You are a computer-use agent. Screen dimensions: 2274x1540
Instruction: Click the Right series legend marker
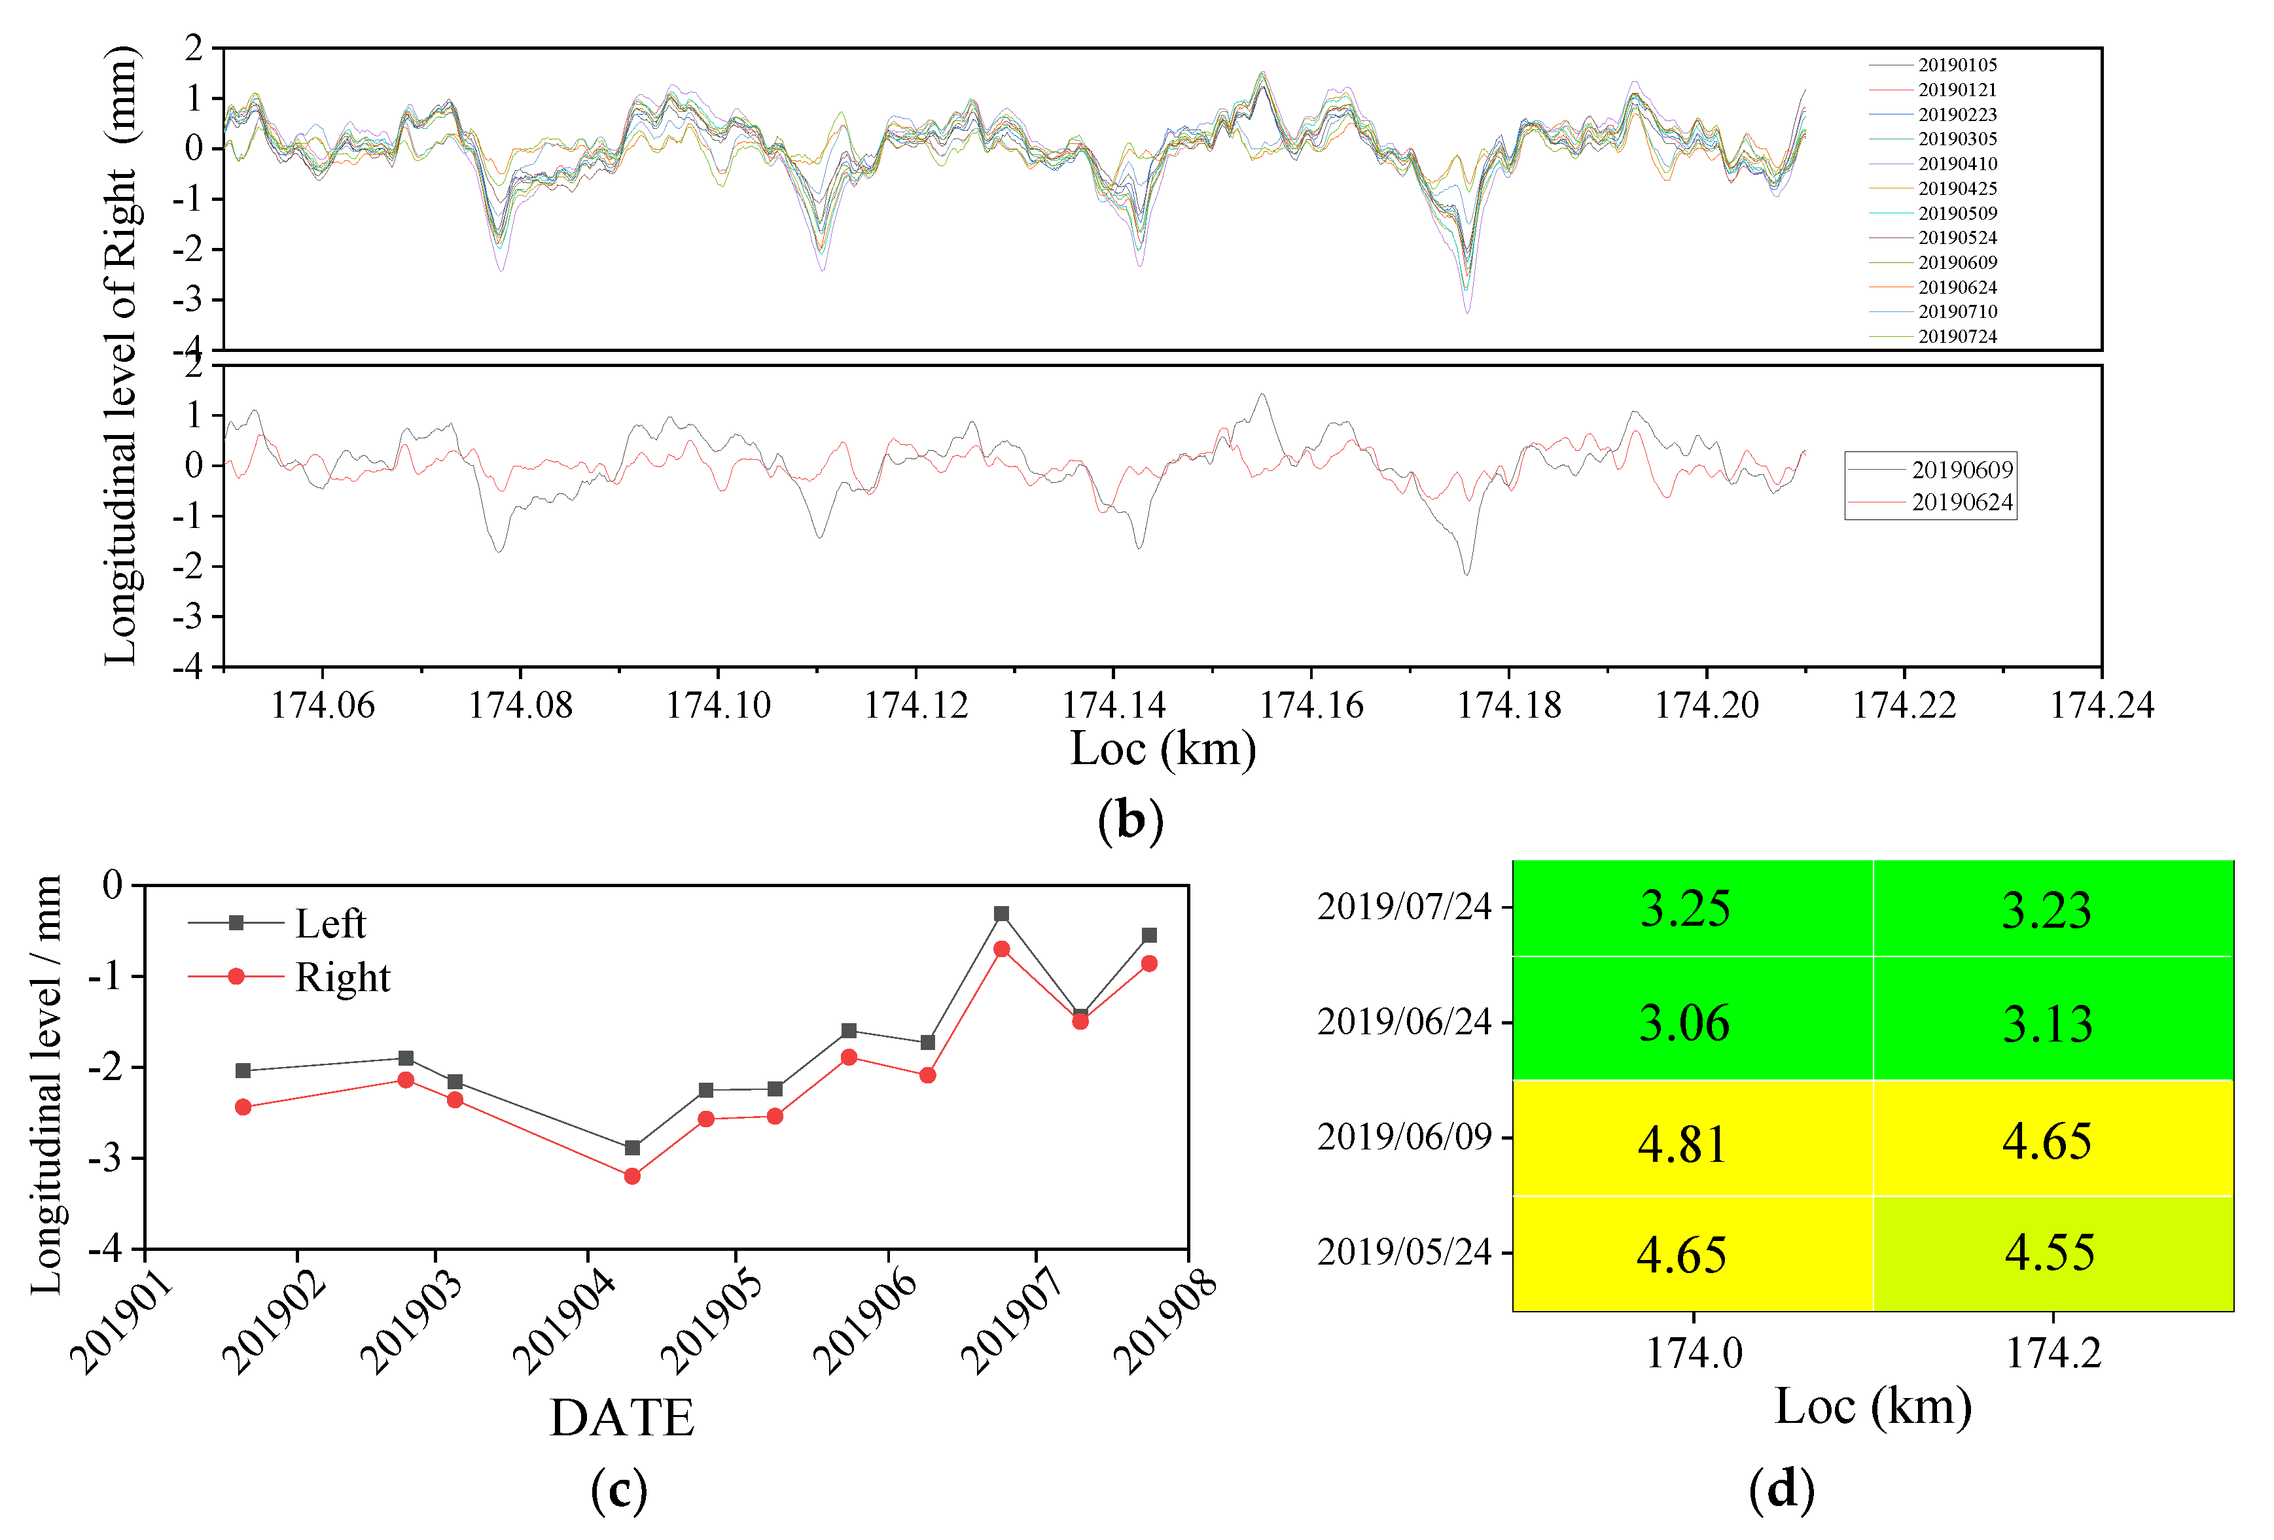tap(236, 977)
